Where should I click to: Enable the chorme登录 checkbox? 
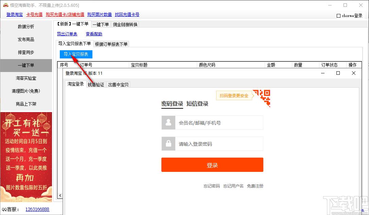coord(338,16)
